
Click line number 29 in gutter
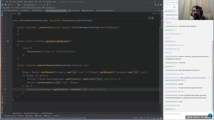coord(5,89)
